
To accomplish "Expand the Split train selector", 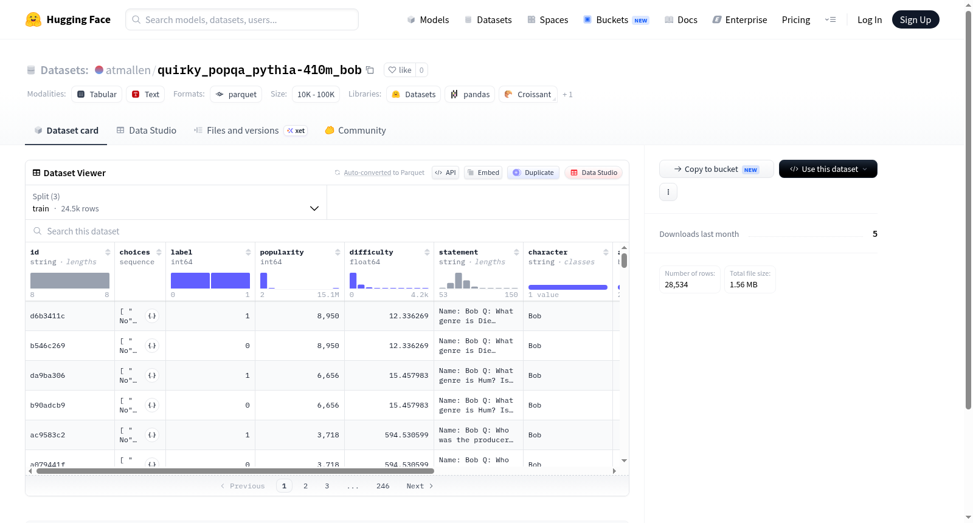I will 176,202.
